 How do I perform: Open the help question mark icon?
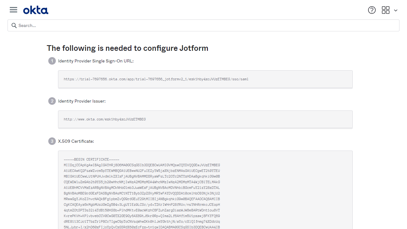[x=372, y=10]
